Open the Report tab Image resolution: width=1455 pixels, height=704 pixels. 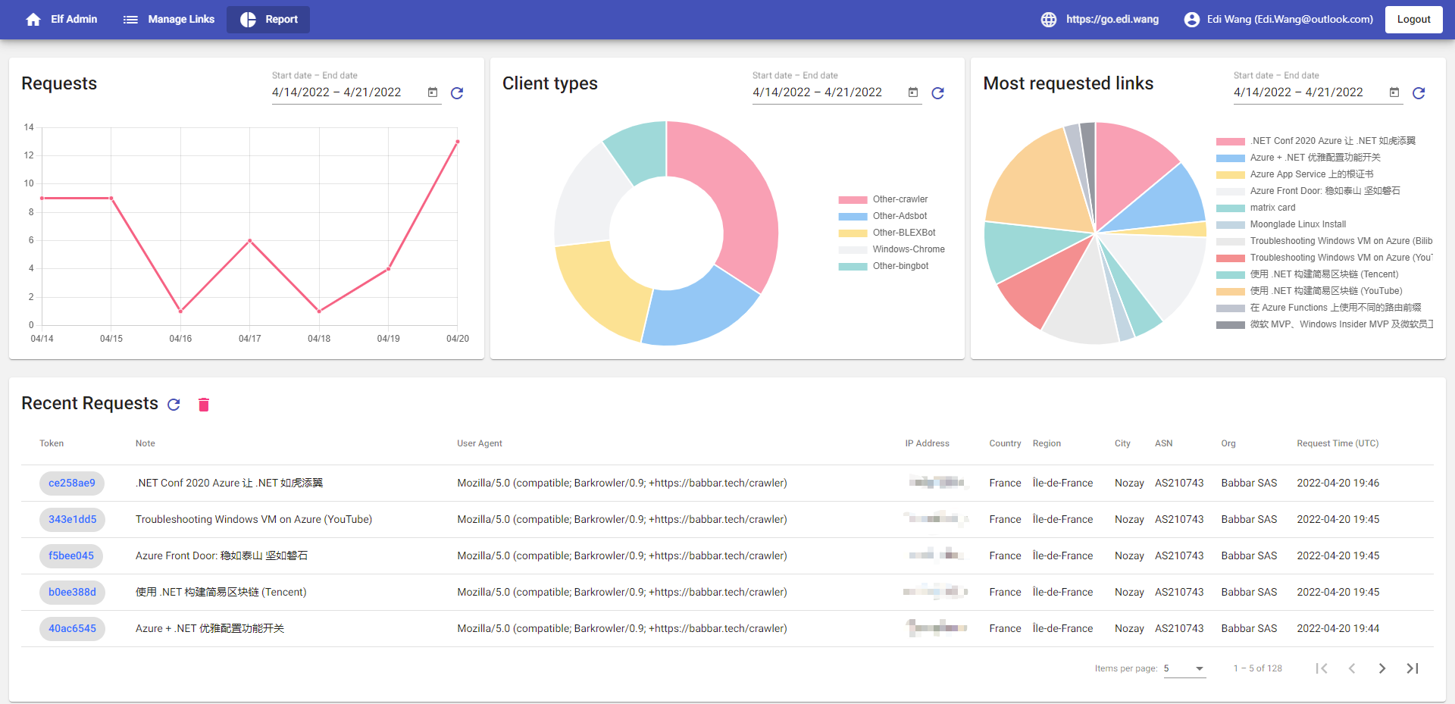pos(268,20)
